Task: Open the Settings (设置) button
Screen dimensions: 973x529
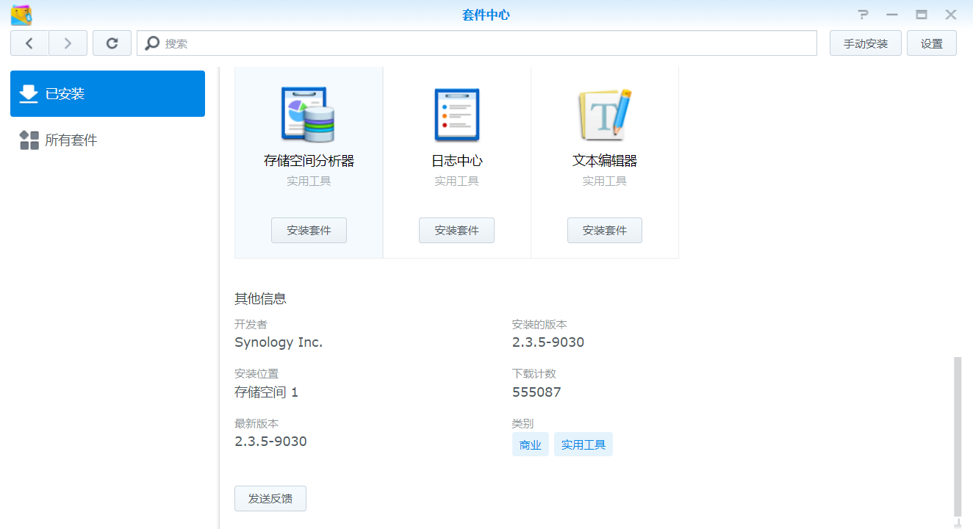Action: coord(931,43)
